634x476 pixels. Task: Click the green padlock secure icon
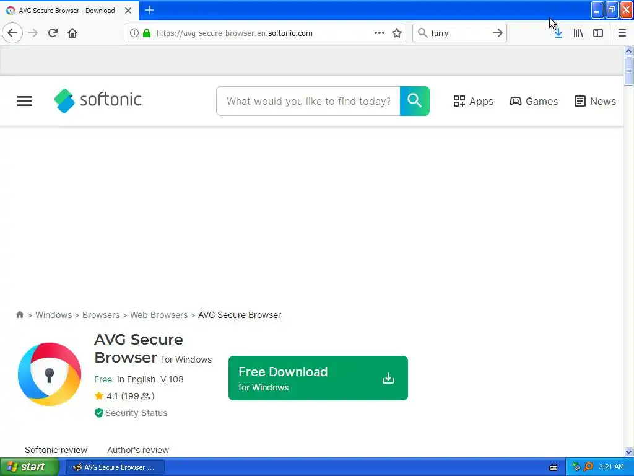147,33
